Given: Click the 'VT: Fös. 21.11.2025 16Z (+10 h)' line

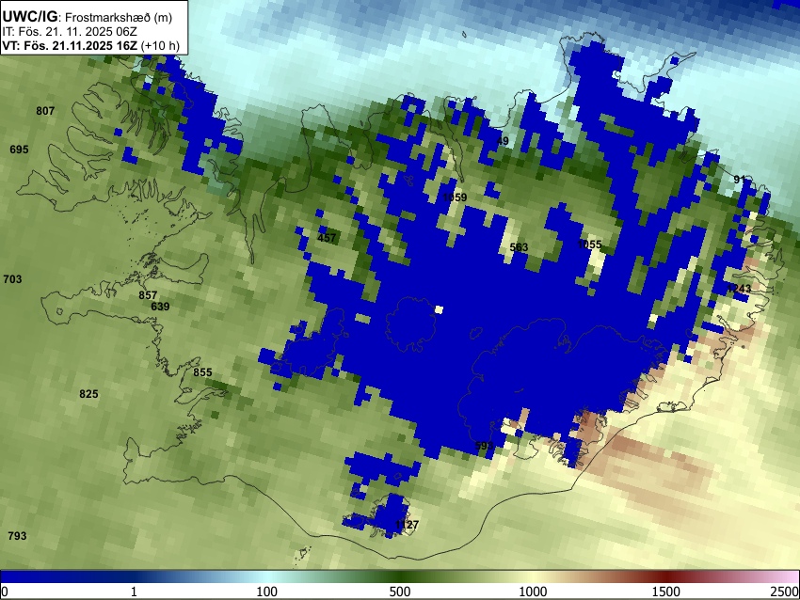Looking at the screenshot, I should click(x=90, y=45).
